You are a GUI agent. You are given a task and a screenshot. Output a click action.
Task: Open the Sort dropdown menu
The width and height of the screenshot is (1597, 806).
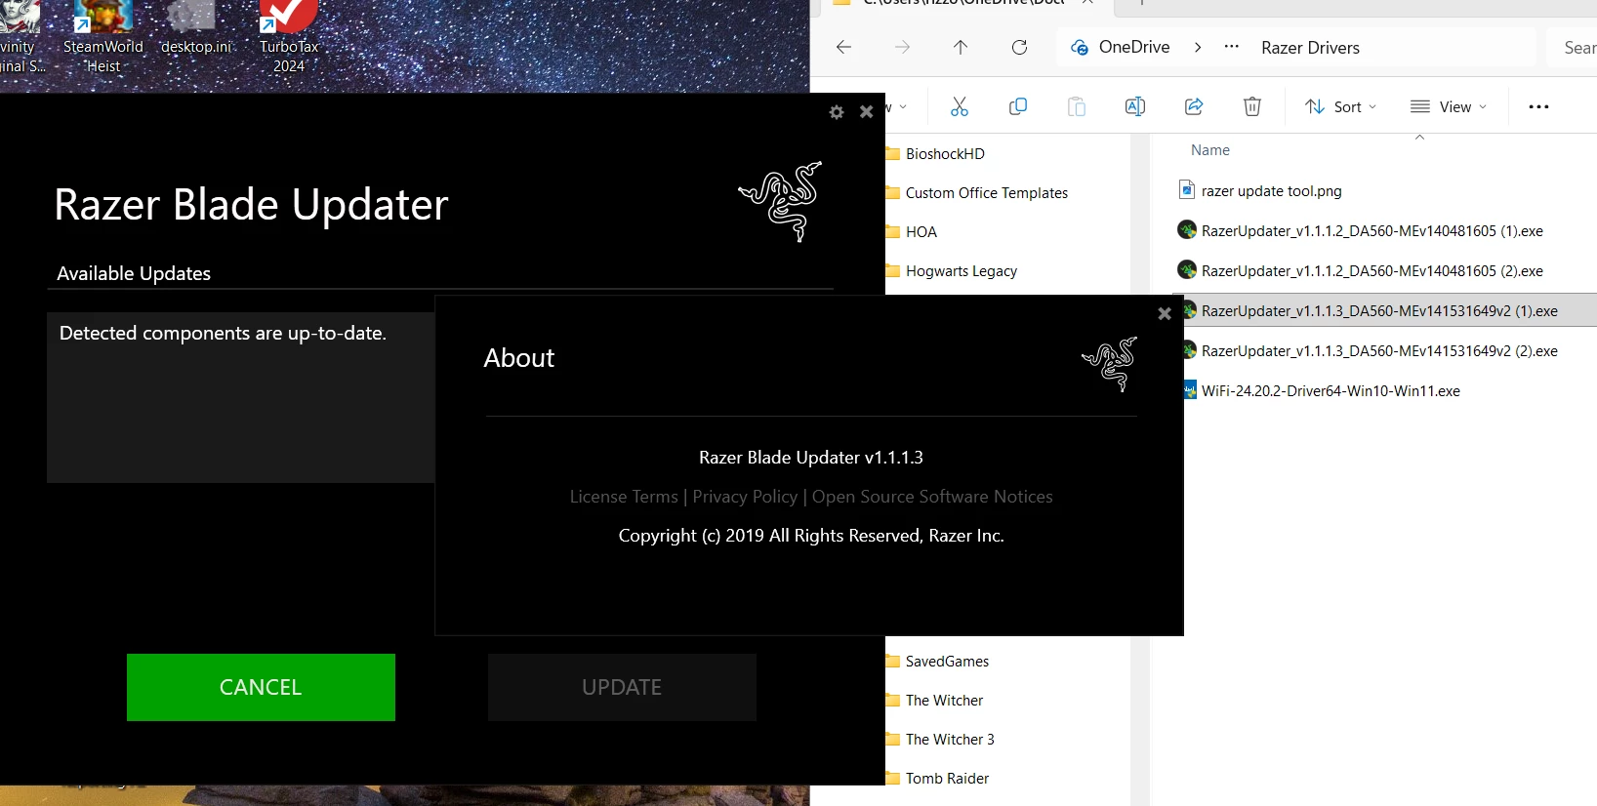click(1341, 106)
